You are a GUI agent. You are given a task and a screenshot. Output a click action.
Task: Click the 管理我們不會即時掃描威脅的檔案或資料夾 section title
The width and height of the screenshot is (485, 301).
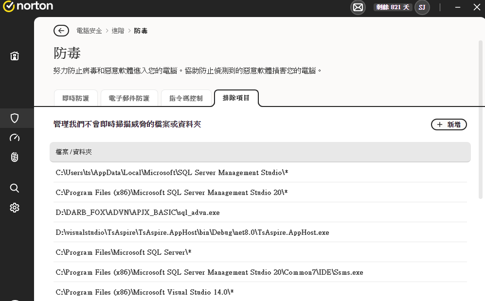(x=127, y=124)
